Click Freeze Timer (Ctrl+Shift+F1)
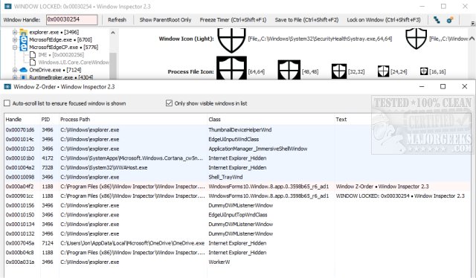476x278 pixels. (x=233, y=20)
